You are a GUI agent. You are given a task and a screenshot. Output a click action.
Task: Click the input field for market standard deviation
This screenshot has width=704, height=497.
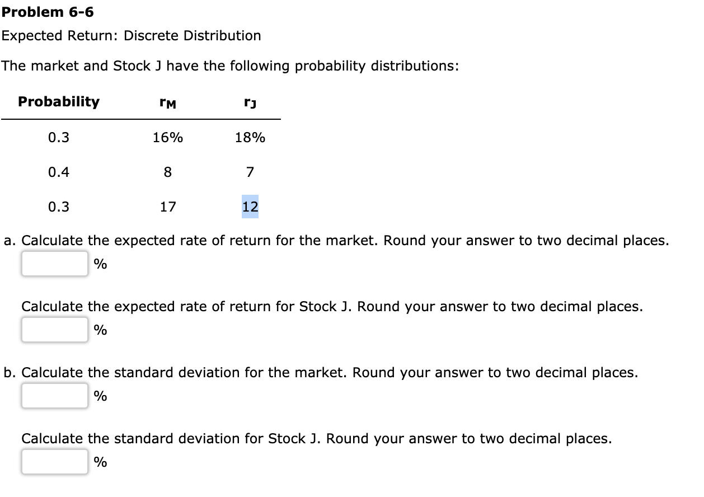pyautogui.click(x=54, y=395)
